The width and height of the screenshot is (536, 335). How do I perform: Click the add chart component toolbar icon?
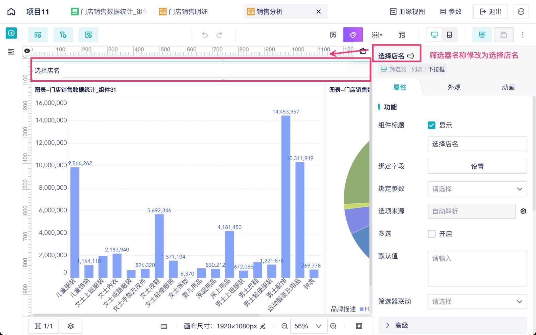pyautogui.click(x=38, y=35)
